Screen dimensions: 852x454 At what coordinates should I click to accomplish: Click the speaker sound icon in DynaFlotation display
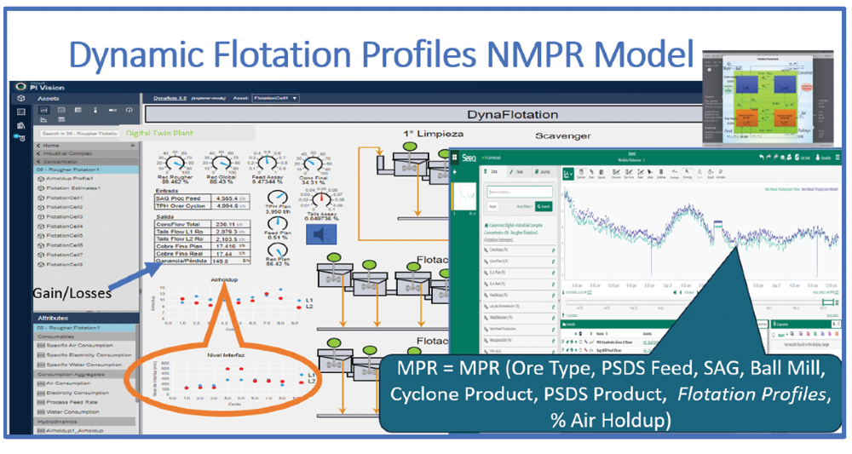coord(321,234)
